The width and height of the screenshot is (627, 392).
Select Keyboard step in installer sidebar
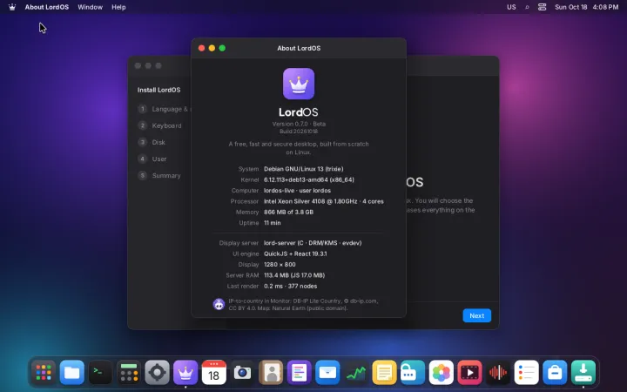click(x=159, y=125)
